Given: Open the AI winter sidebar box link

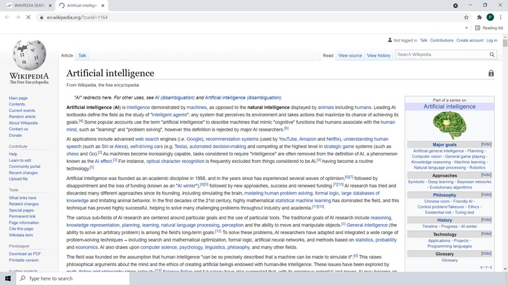Looking at the screenshot, I should click(x=469, y=226).
